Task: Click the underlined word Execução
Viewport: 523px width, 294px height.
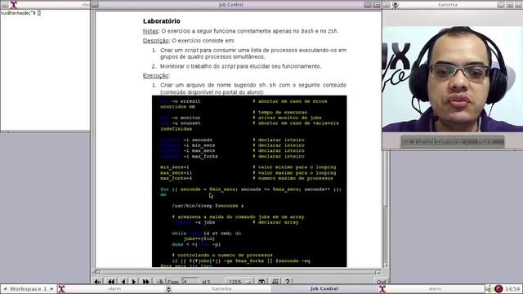Action: (x=155, y=76)
